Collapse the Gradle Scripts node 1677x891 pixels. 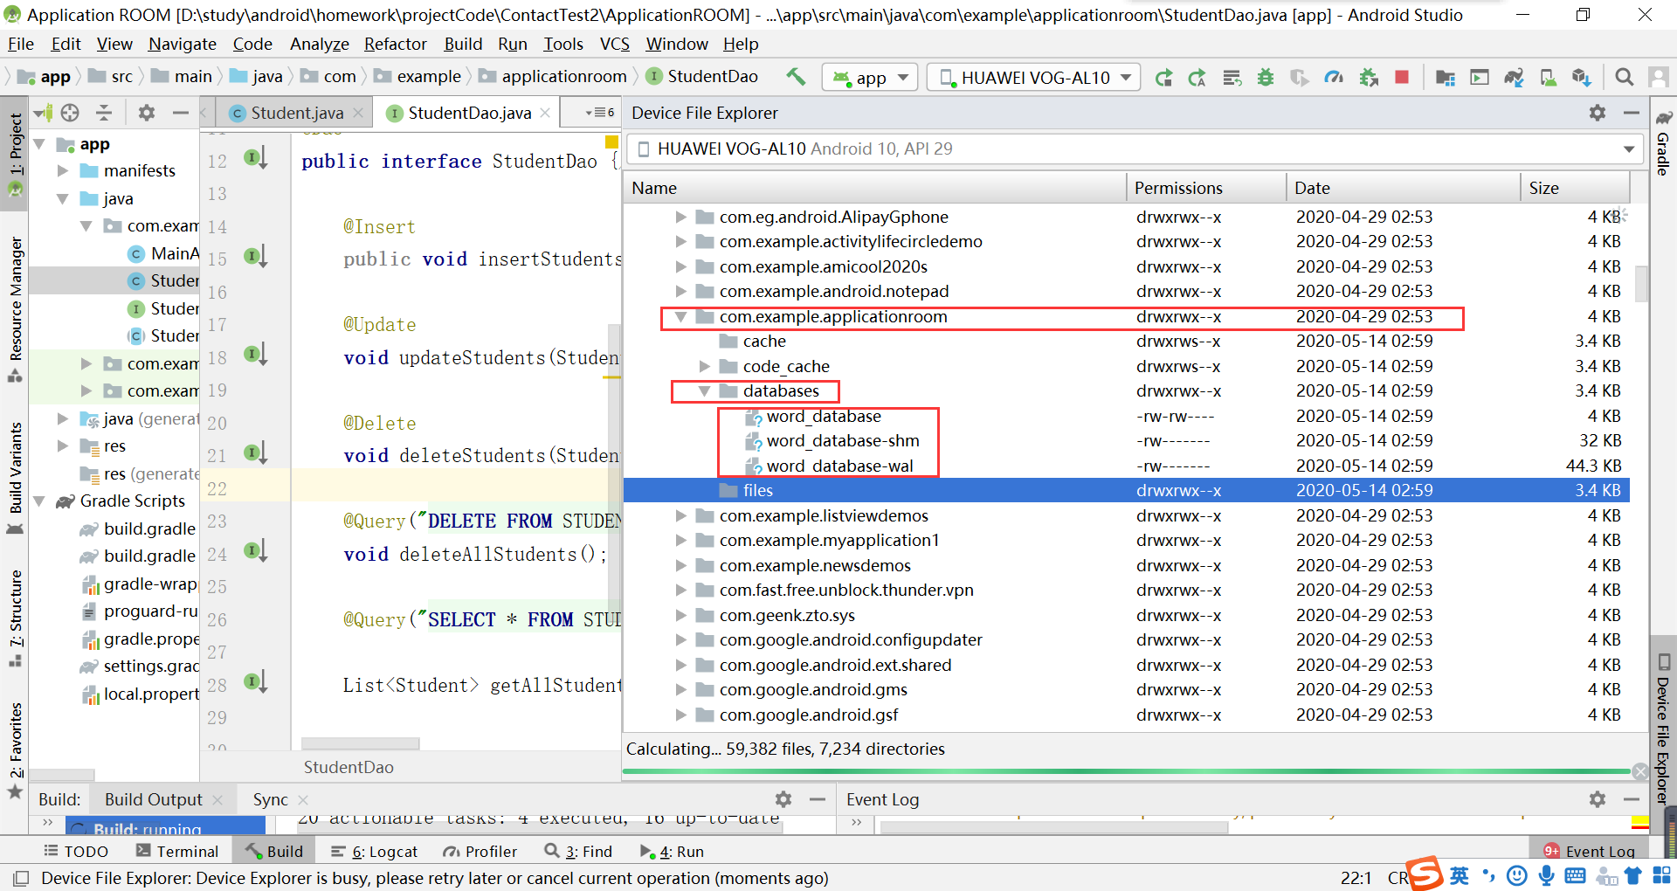[39, 501]
